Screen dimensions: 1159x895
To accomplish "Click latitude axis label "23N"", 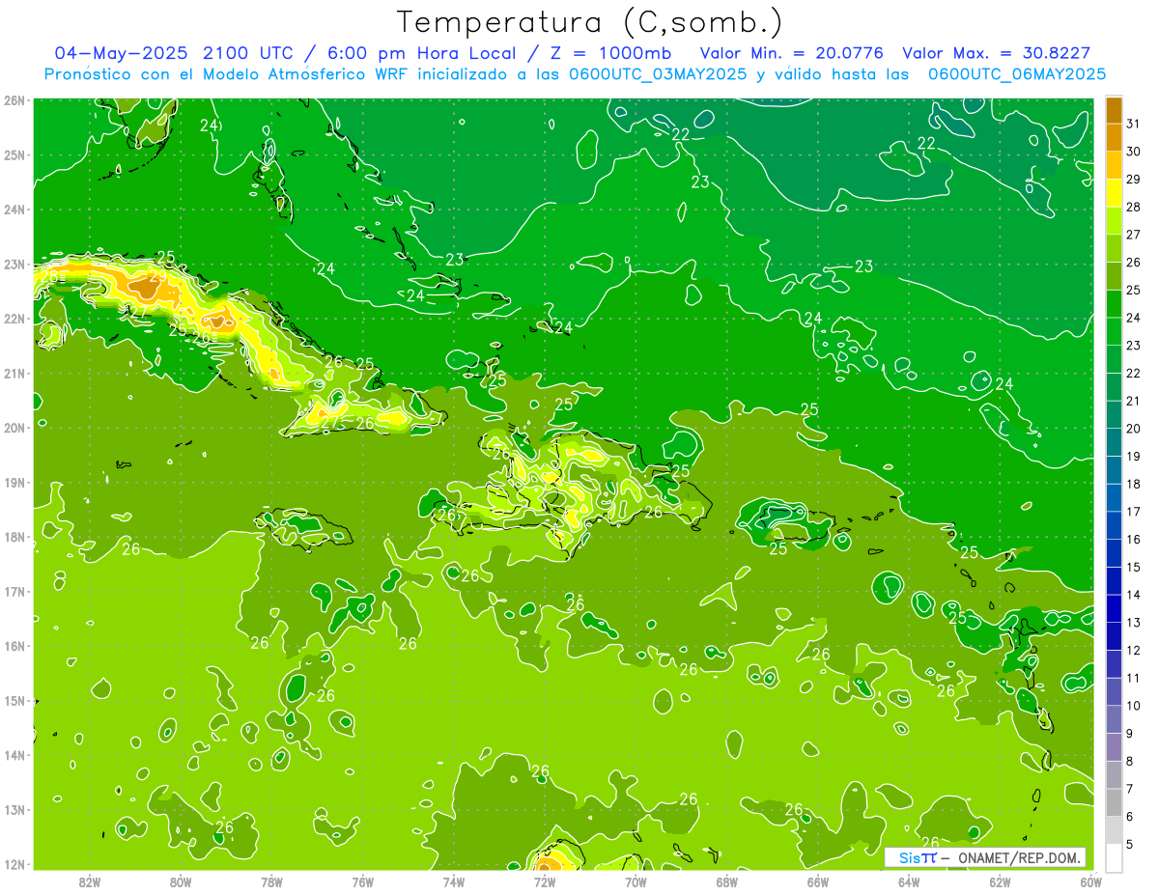I will (14, 265).
